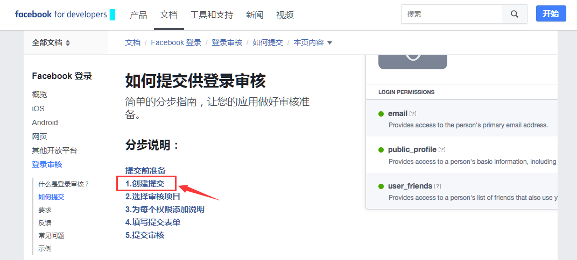Open the 1.创建提交 step link
The width and height of the screenshot is (577, 260).
(145, 184)
